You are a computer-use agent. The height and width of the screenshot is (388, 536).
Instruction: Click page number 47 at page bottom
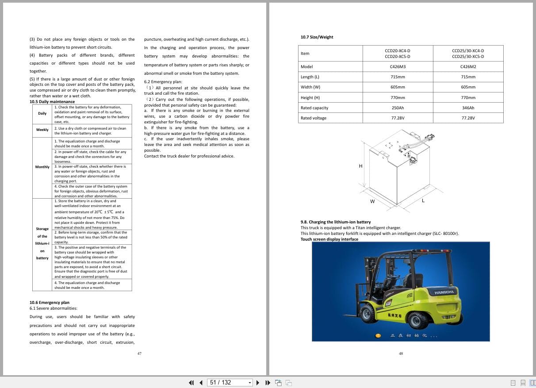(x=140, y=353)
